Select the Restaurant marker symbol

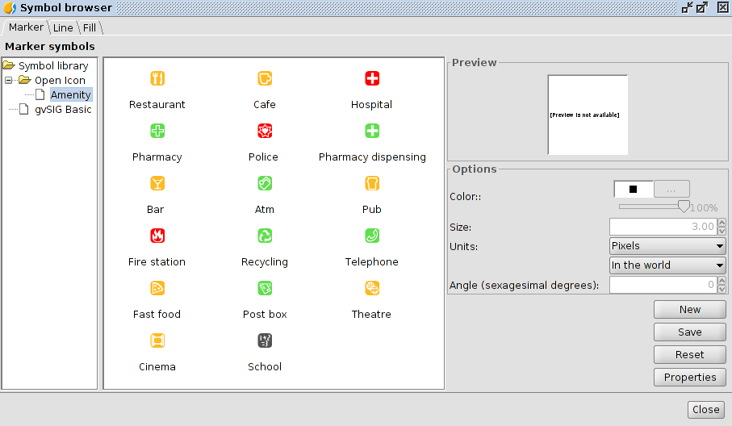click(x=157, y=79)
